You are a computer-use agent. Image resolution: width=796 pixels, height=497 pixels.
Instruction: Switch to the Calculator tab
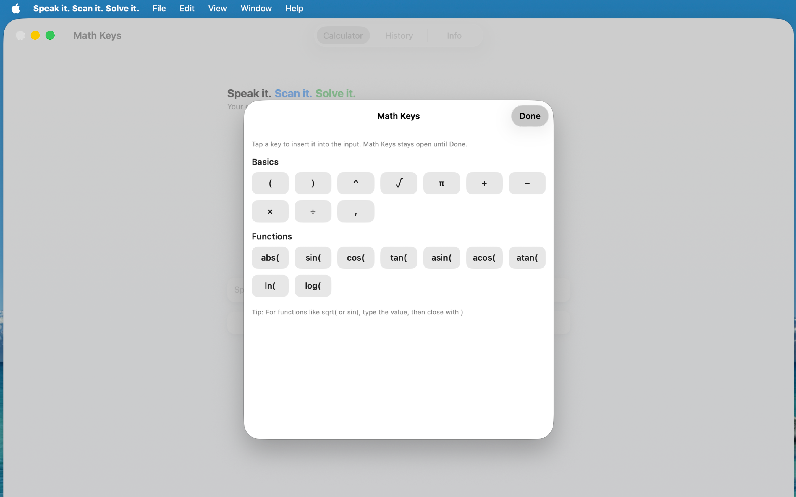tap(343, 36)
